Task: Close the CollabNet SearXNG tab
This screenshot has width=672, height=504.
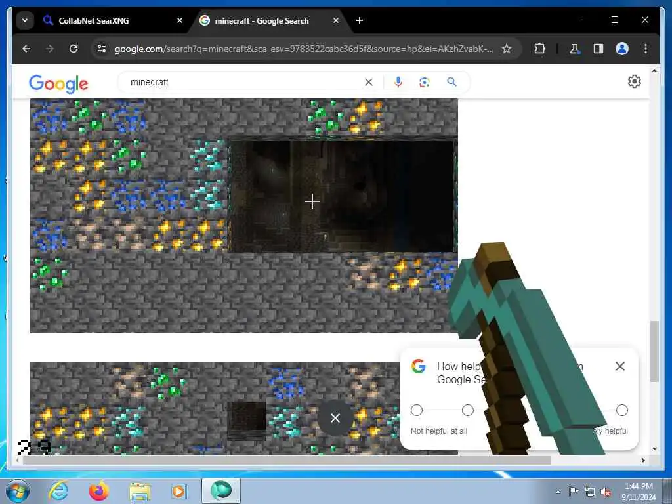Action: pos(180,20)
